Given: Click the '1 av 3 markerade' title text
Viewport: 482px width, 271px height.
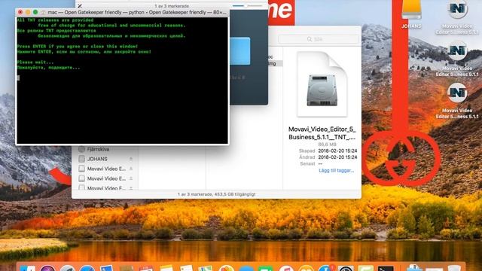Looking at the screenshot, I should [172, 6].
